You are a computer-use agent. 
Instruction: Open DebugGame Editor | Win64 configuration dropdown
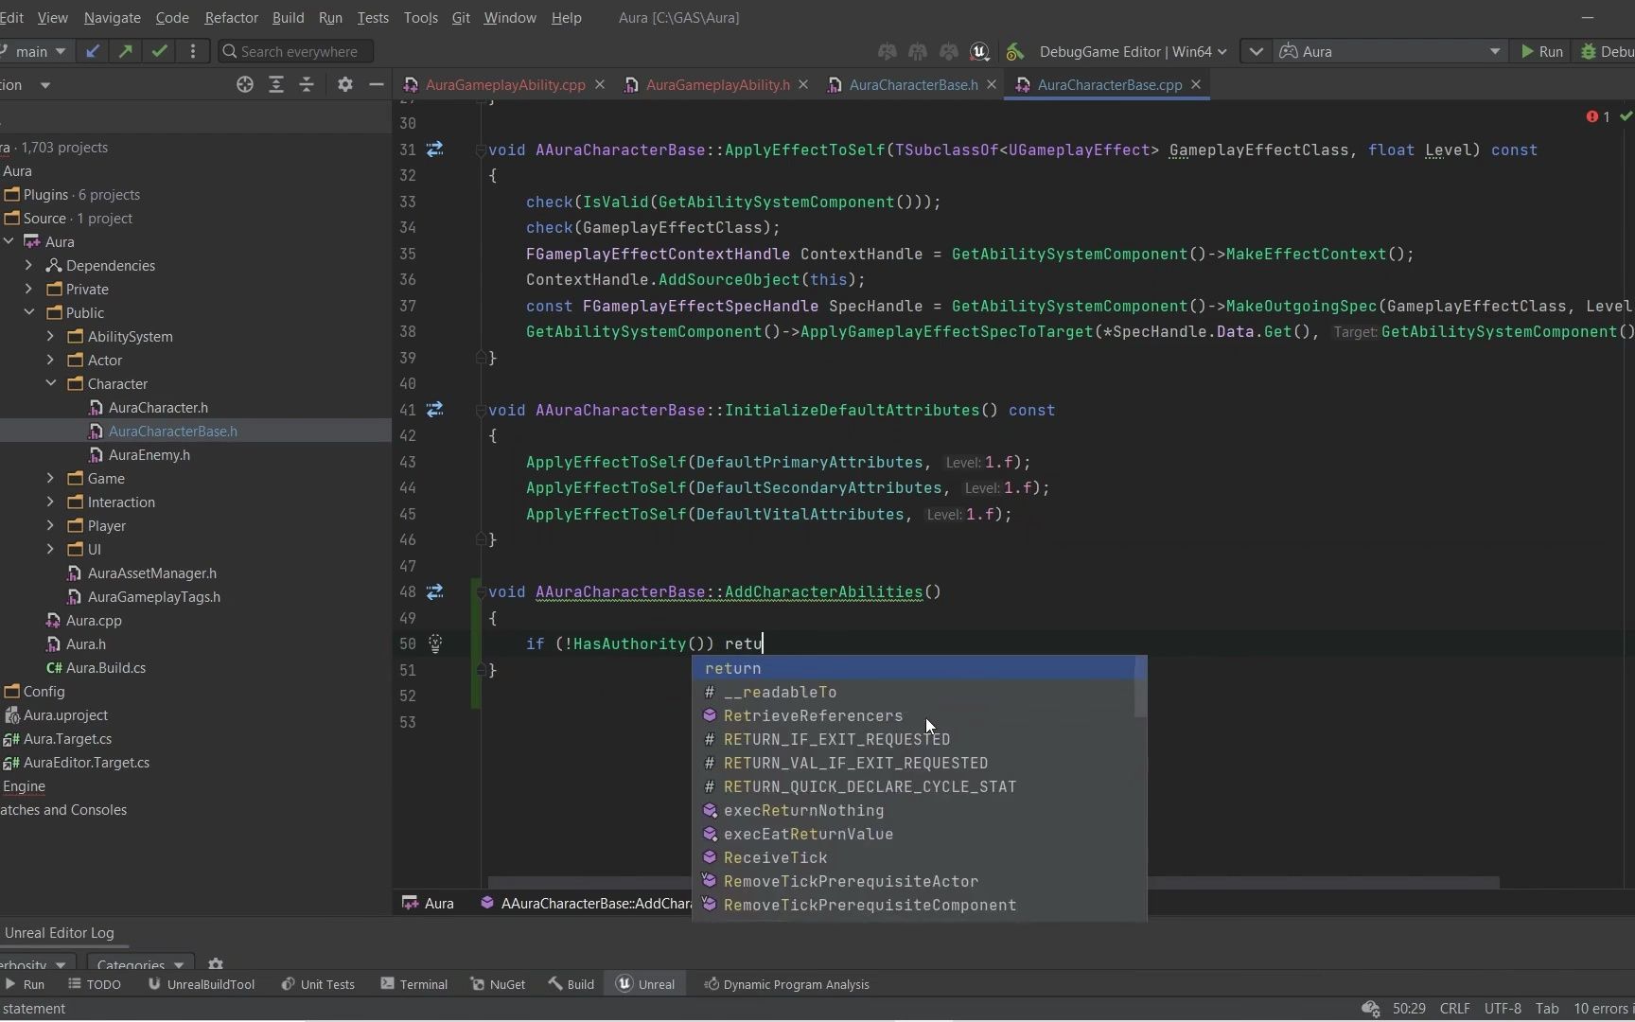pyautogui.click(x=1133, y=51)
